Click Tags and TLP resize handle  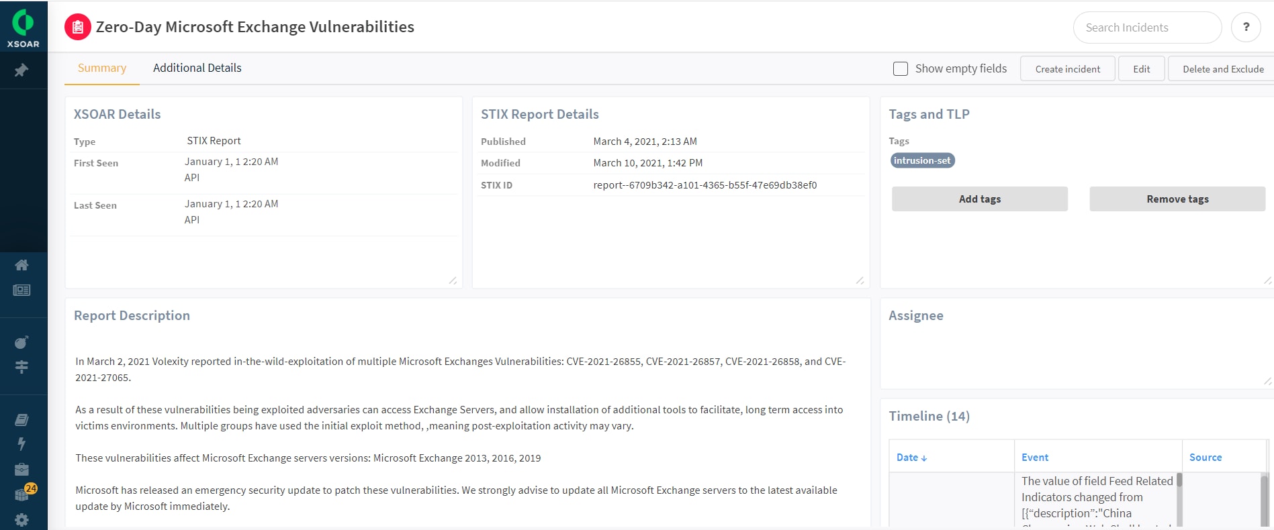pos(1267,280)
